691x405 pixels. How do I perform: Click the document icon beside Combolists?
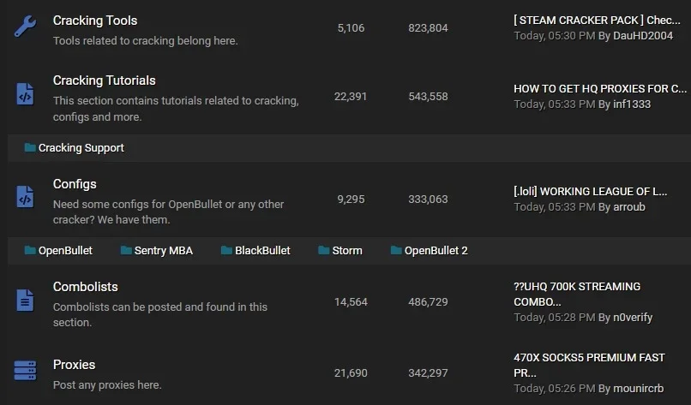click(25, 301)
